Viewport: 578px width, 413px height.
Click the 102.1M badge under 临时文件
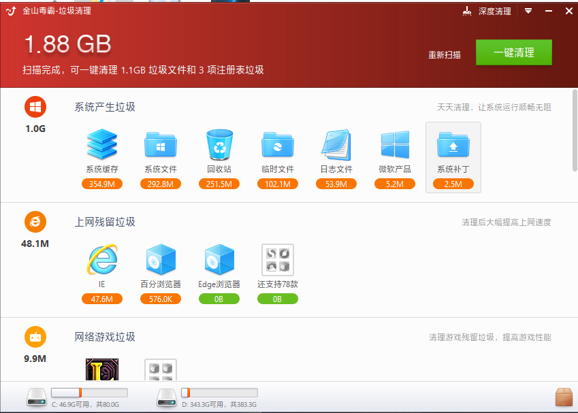(x=278, y=184)
